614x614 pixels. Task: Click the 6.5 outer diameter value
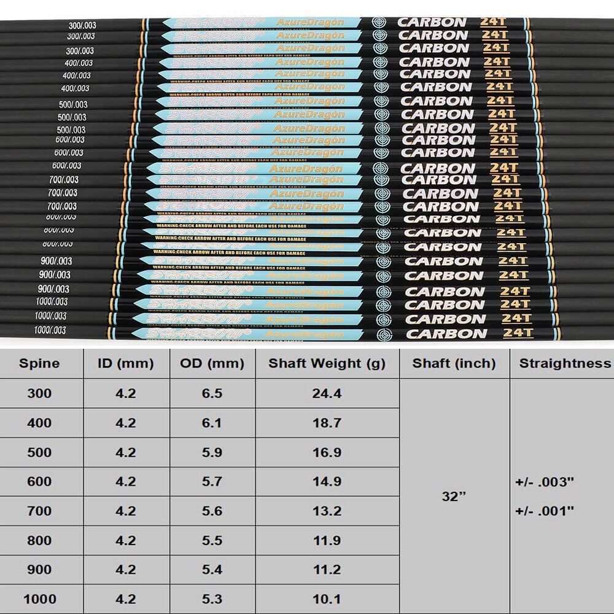click(x=212, y=394)
